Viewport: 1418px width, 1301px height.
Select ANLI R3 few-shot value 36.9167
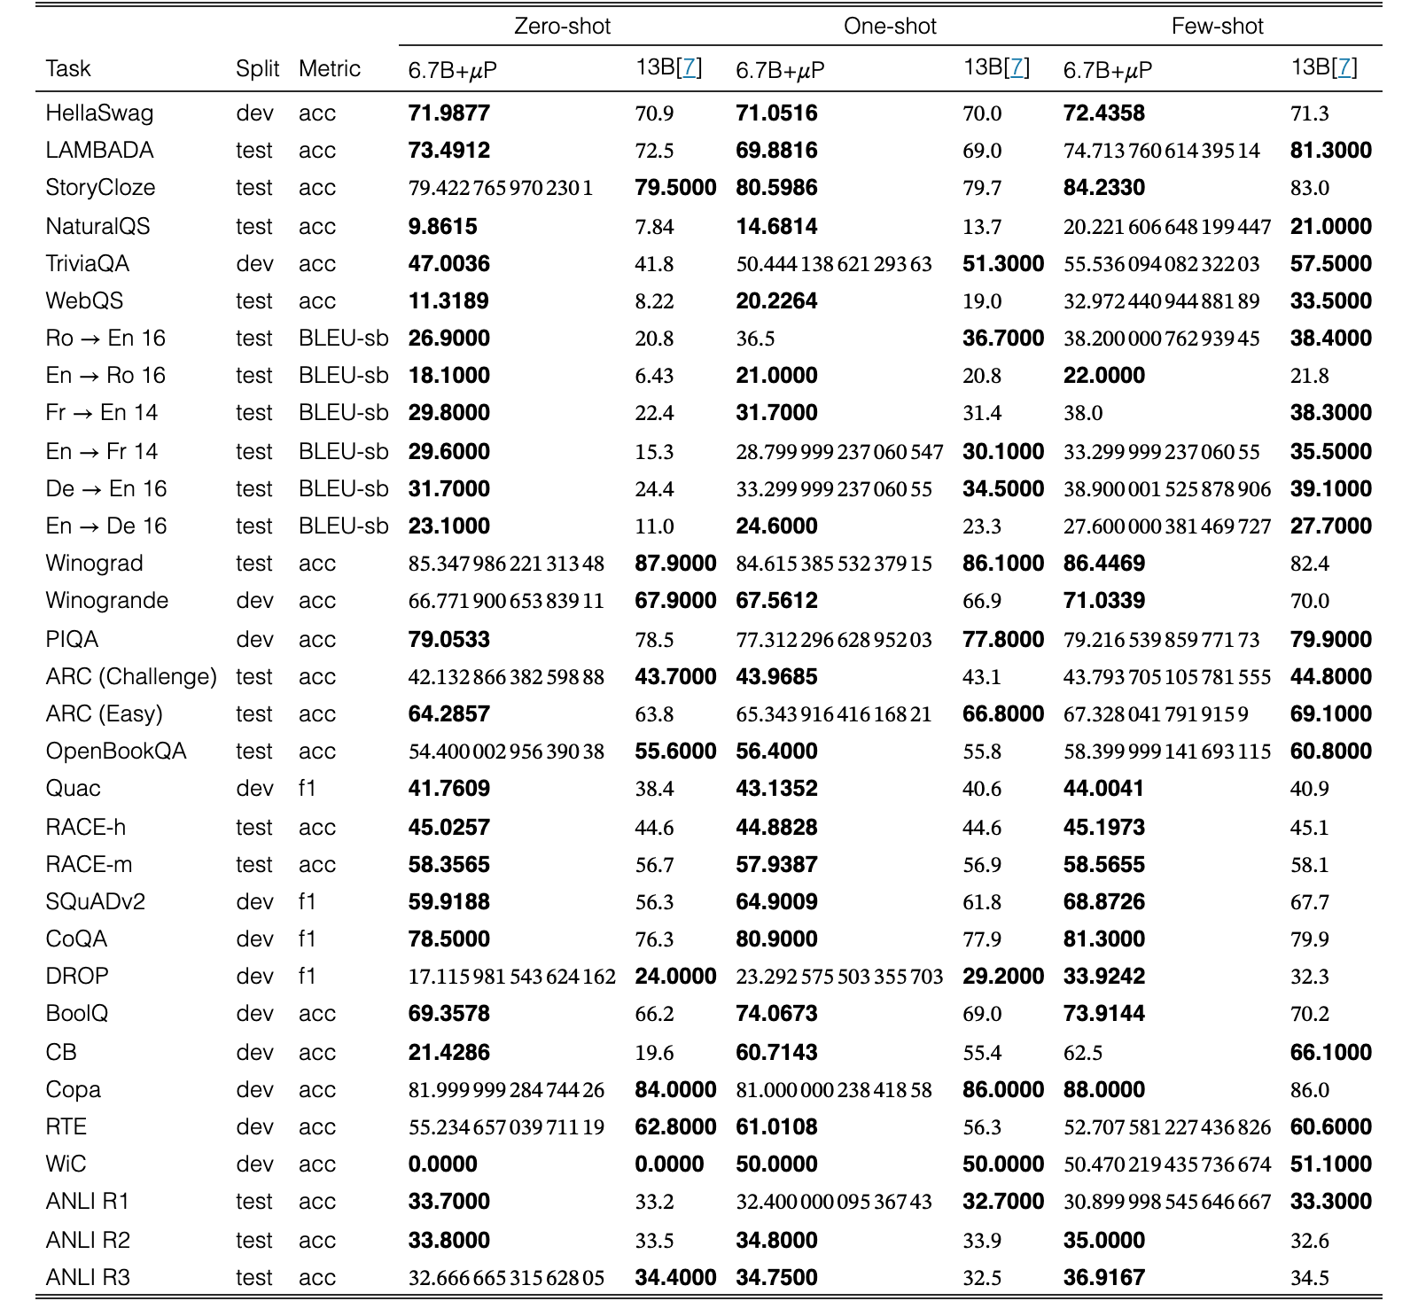click(1104, 1278)
